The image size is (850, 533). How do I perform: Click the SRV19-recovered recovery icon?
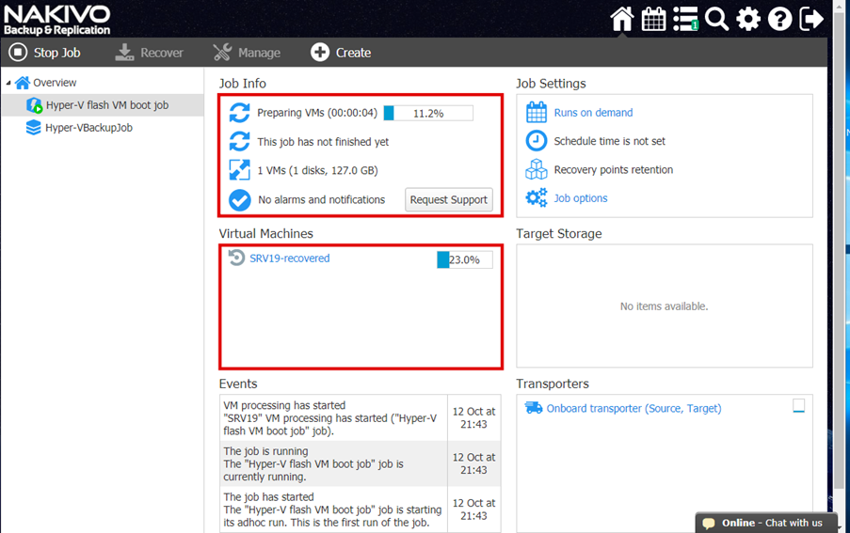click(x=236, y=258)
